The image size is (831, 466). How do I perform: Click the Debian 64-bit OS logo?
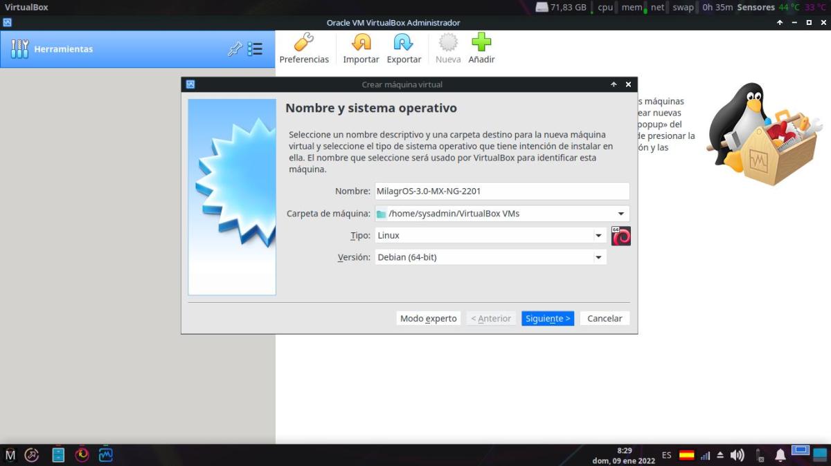[621, 236]
